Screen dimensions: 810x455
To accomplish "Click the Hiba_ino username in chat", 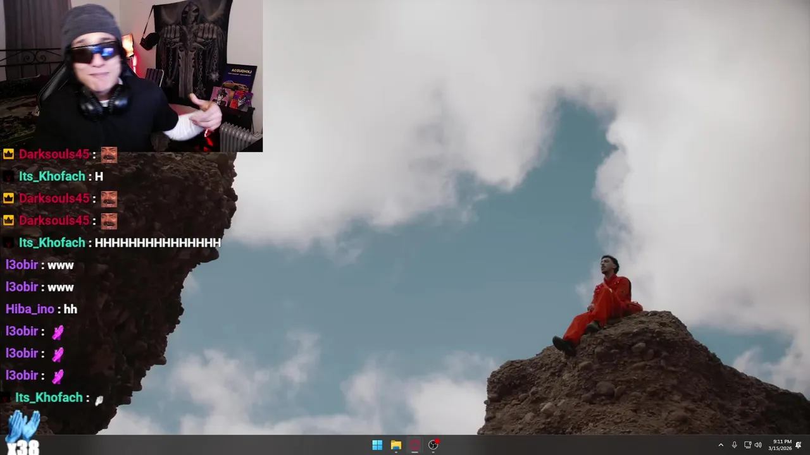I will tap(30, 309).
